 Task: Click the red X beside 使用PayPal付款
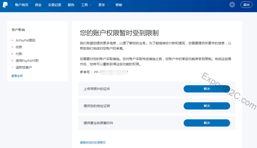(12, 61)
